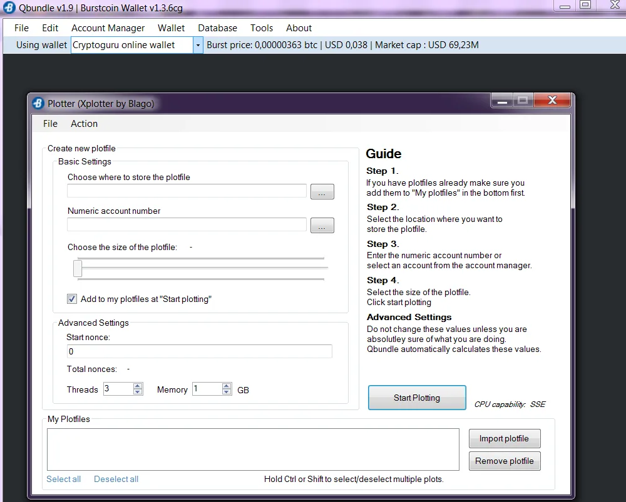Minimize the Plotter window
The image size is (626, 502).
[502, 101]
